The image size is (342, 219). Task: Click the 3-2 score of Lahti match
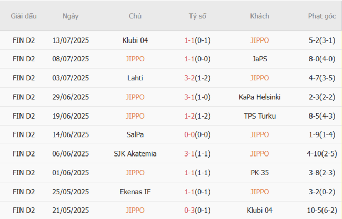pyautogui.click(x=190, y=78)
